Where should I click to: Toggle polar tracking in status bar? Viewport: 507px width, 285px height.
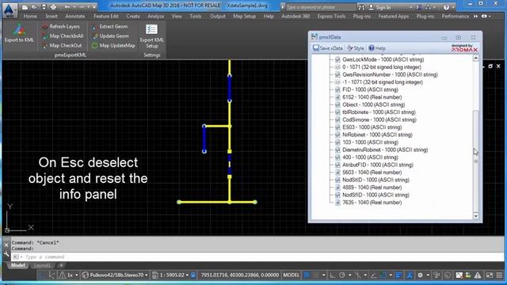342,275
